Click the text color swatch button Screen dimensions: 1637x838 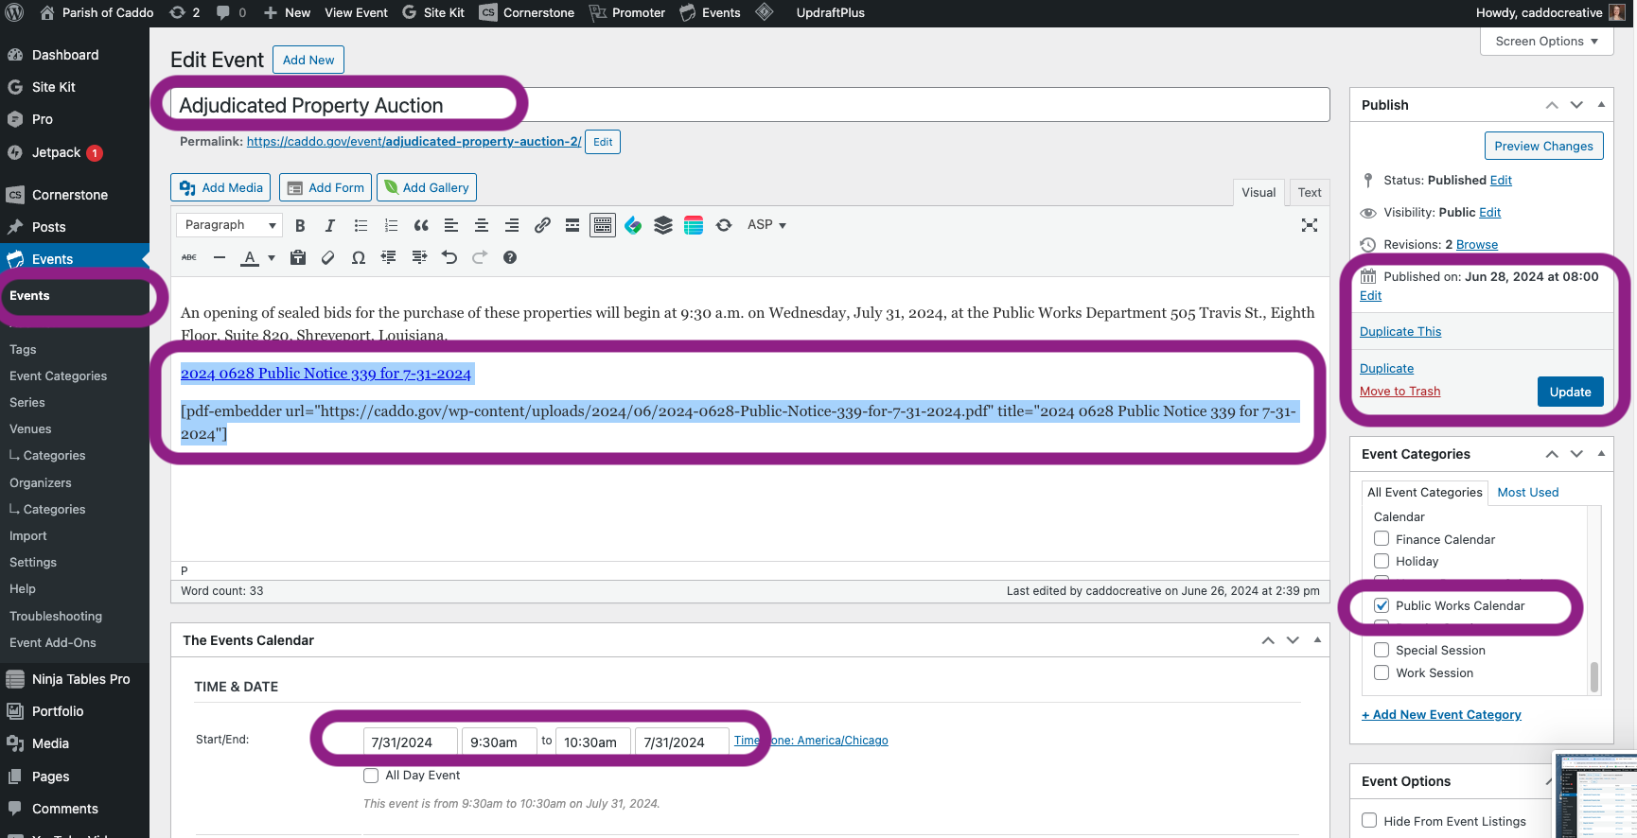pyautogui.click(x=250, y=257)
